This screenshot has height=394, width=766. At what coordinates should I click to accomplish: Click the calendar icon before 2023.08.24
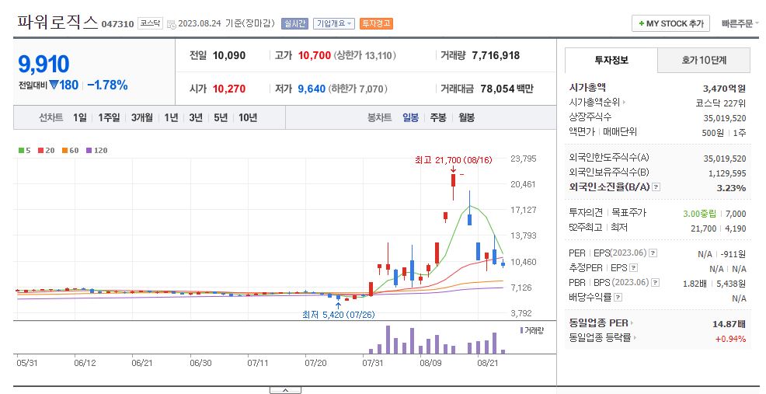pos(172,24)
